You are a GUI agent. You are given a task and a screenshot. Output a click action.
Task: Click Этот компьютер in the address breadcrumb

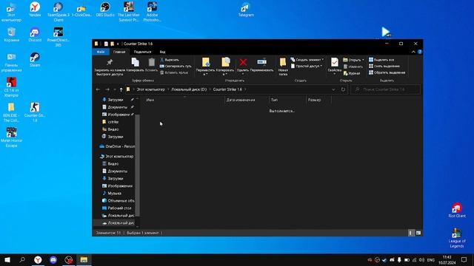[x=151, y=89]
